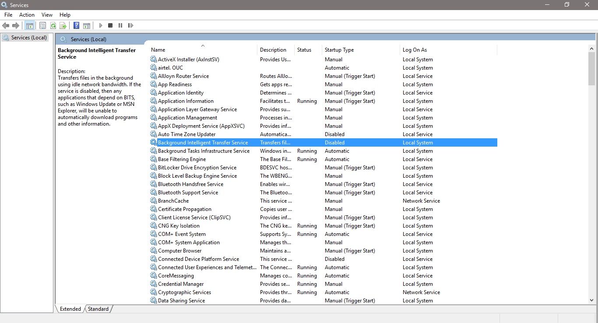The image size is (598, 323).
Task: Click scrollbar up arrow in services list
Action: [591, 49]
